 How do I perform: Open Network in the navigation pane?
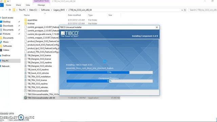coord(5,66)
